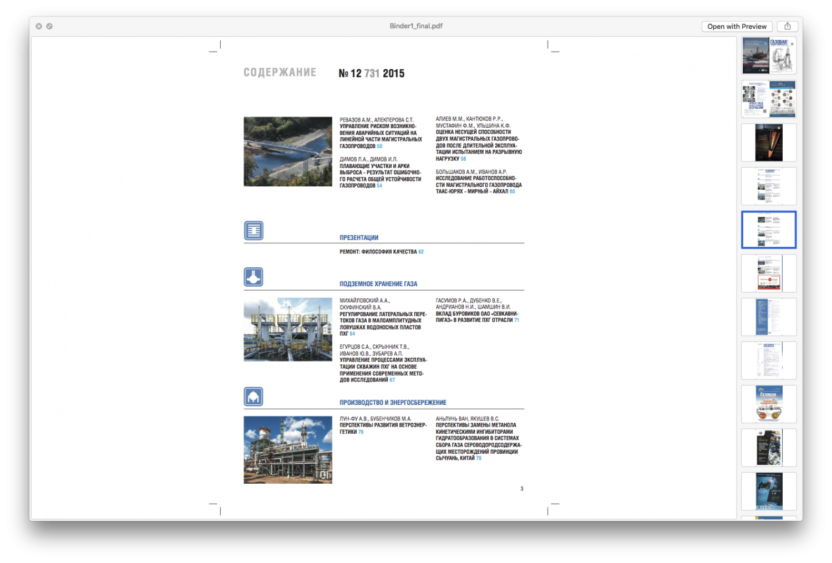This screenshot has width=832, height=563.
Task: Click the article by ЕГУРЦОВ С.А., СКРЫННИК Т.В.
Action: pyautogui.click(x=383, y=363)
